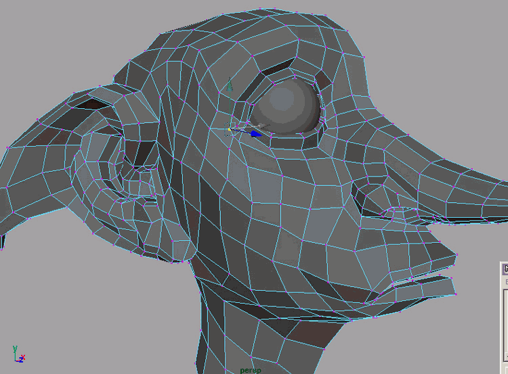
Task: Click the blue Z-axis arrow of the move manipulator
Action: (256, 134)
